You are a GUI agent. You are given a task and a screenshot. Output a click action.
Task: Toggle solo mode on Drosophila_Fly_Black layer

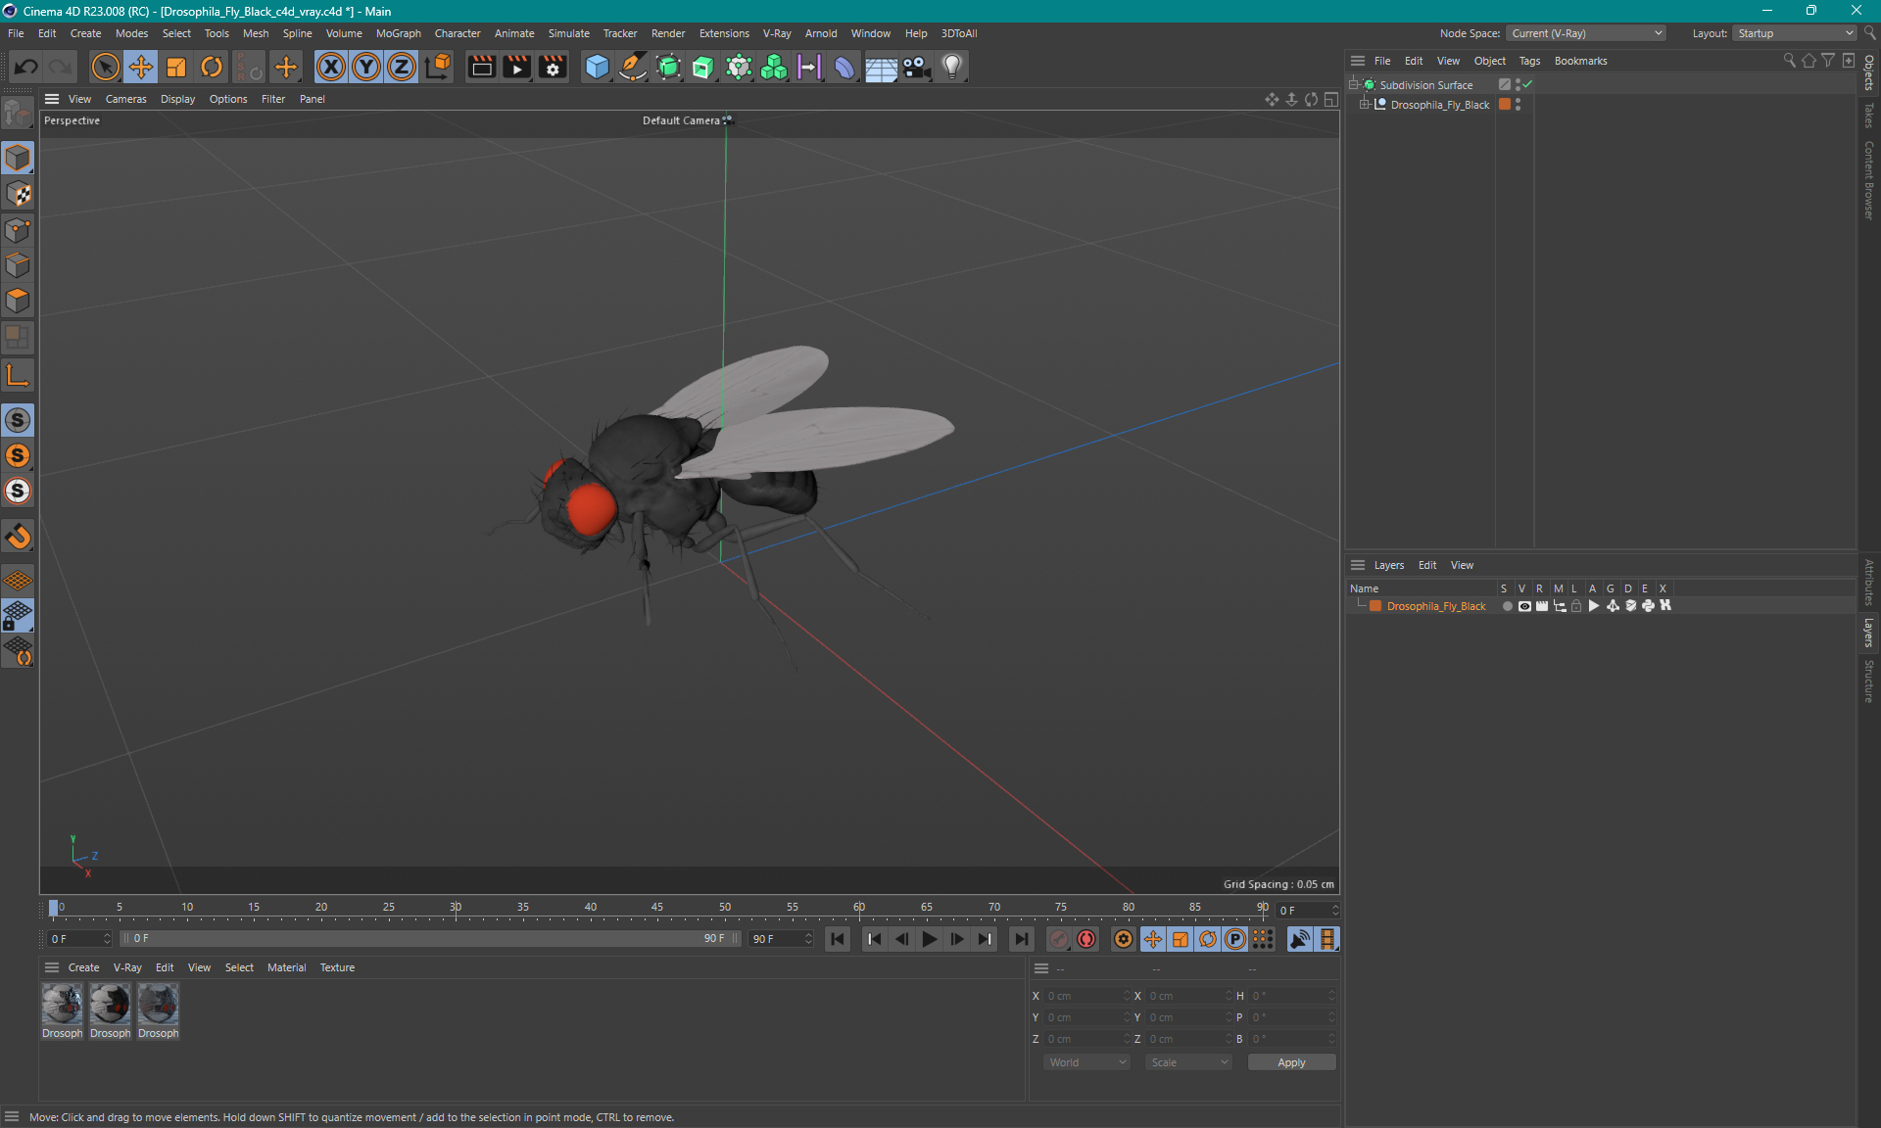click(x=1504, y=606)
